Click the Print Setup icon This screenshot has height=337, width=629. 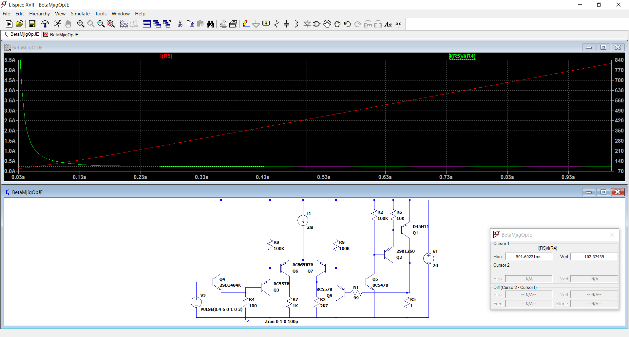233,24
